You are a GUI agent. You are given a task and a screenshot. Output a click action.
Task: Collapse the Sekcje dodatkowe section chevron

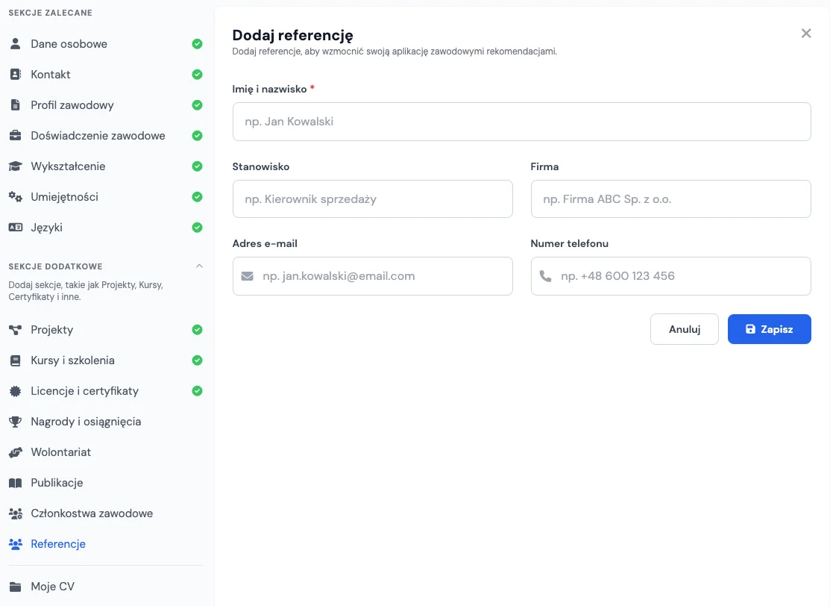click(x=199, y=266)
